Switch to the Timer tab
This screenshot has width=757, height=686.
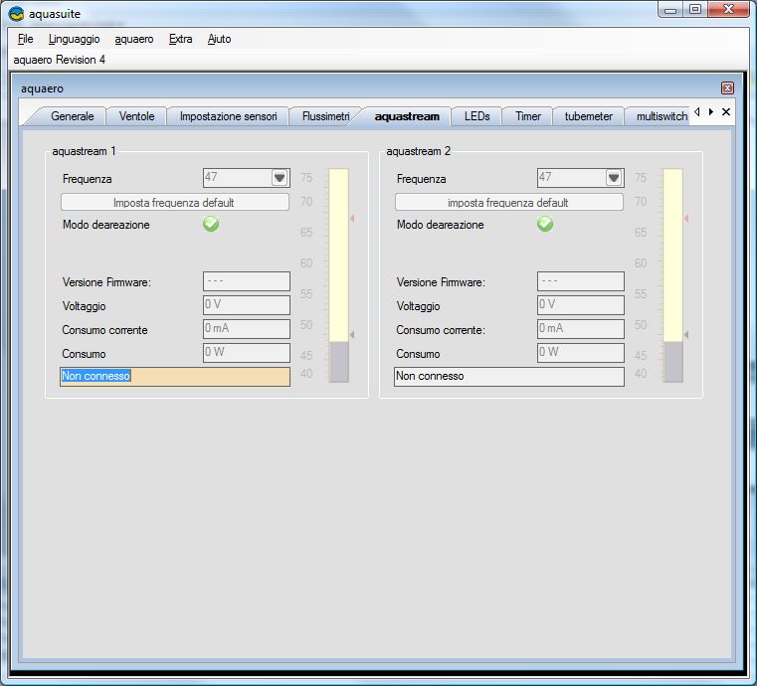tap(527, 116)
